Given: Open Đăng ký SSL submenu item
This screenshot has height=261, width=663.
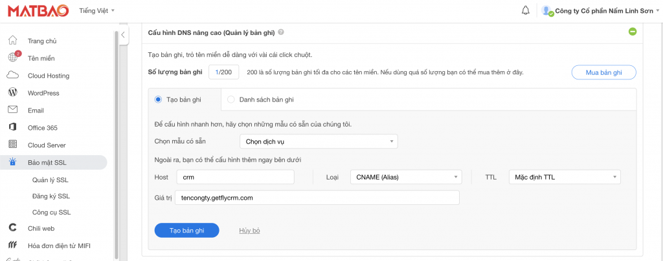Looking at the screenshot, I should [x=51, y=196].
